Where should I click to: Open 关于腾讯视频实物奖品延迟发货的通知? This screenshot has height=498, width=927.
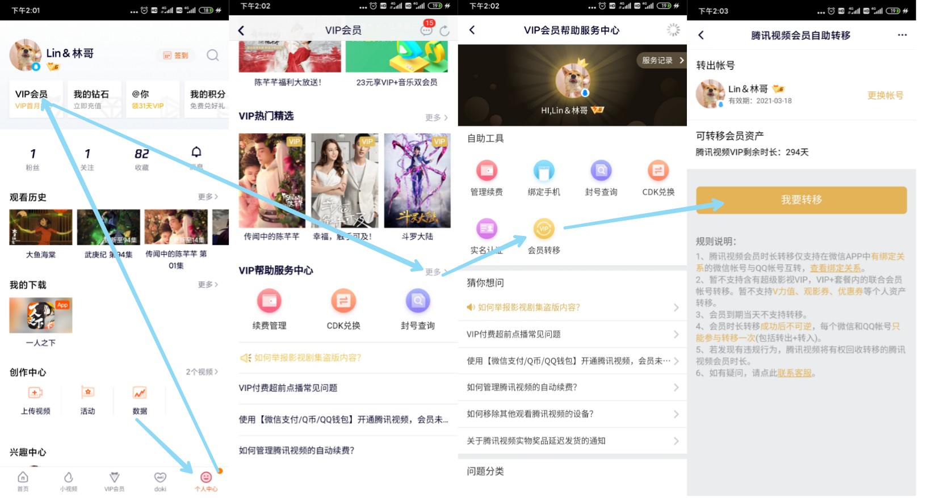[572, 441]
